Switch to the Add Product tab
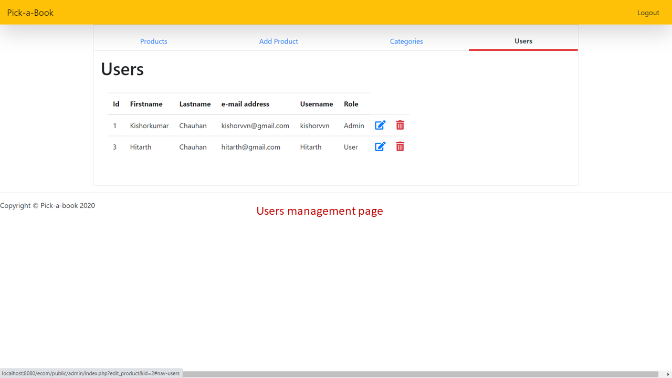This screenshot has height=378, width=672. pyautogui.click(x=279, y=41)
